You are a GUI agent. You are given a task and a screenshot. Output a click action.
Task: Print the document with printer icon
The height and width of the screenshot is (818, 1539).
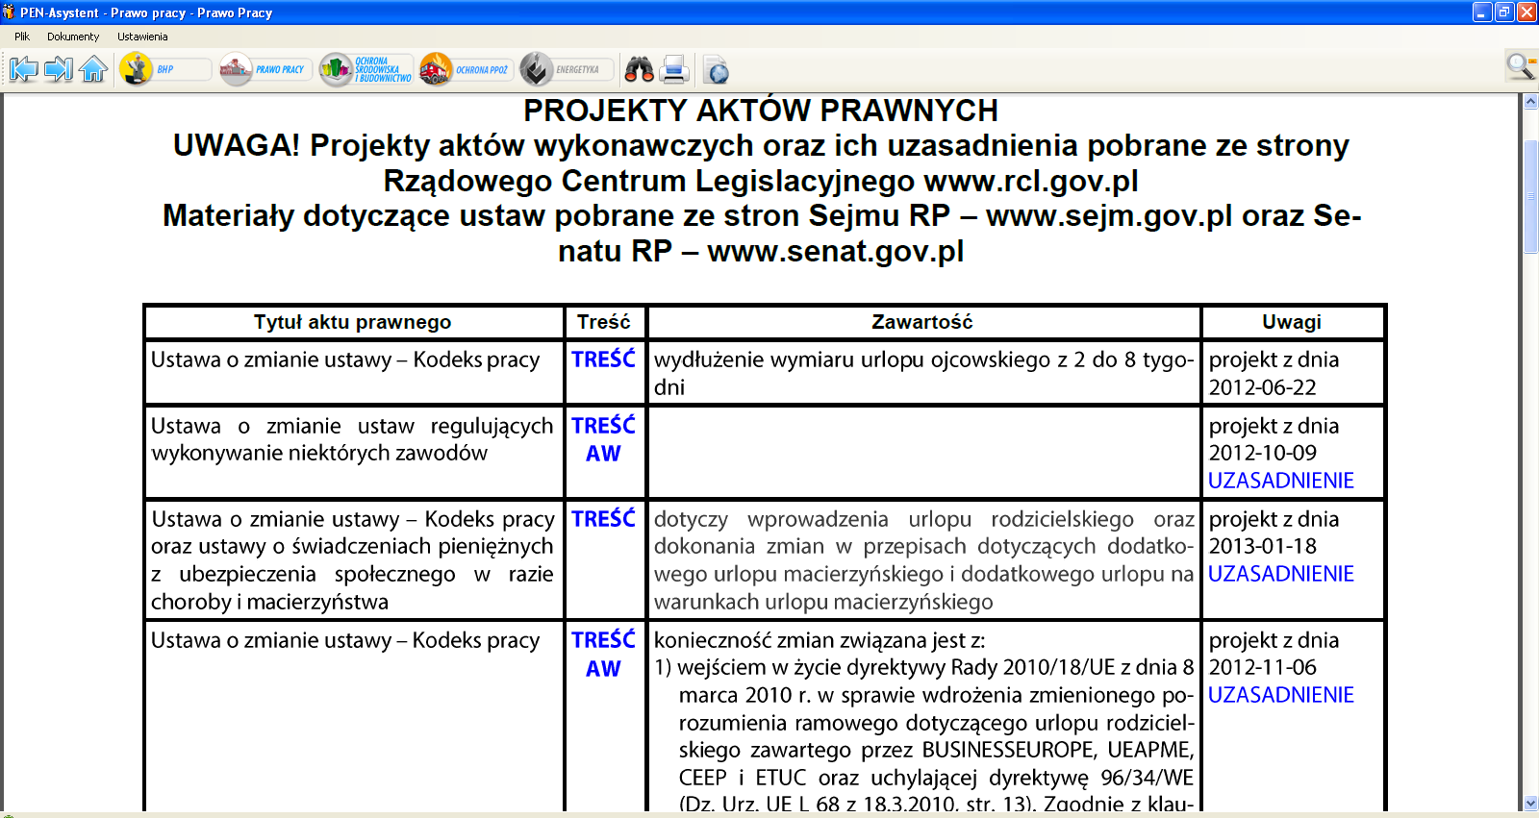(674, 69)
